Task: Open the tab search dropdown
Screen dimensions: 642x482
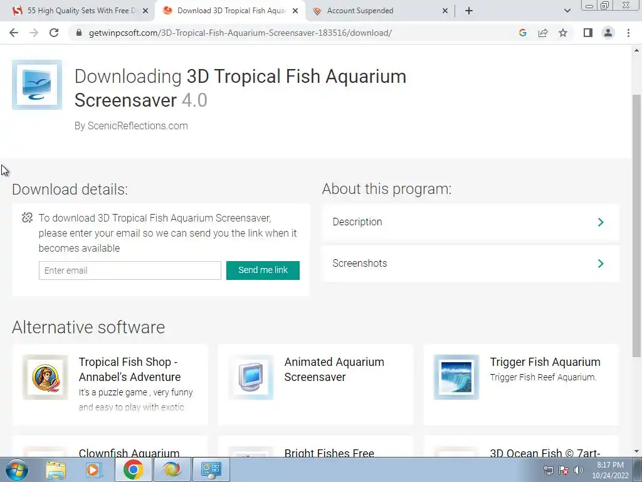Action: click(567, 11)
